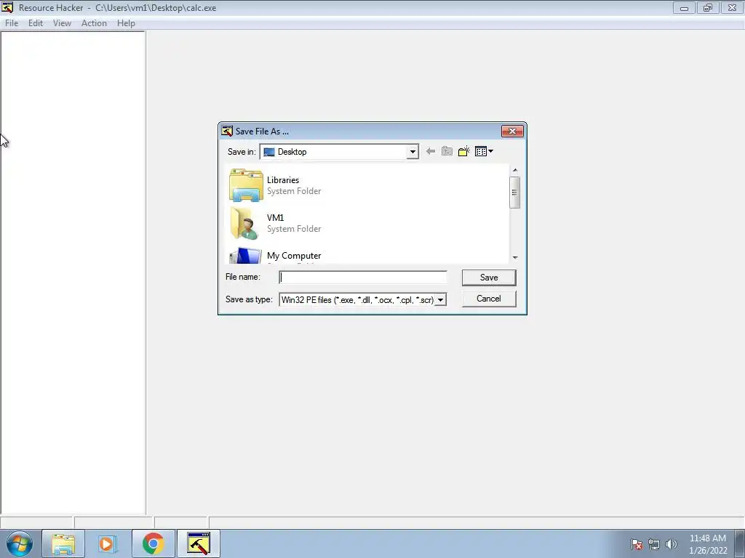This screenshot has height=558, width=745.
Task: Open the Help menu
Action: 126,23
